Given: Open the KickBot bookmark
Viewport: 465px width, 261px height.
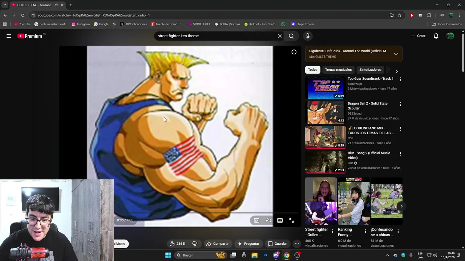Looking at the screenshot, I should pyautogui.click(x=260, y=24).
